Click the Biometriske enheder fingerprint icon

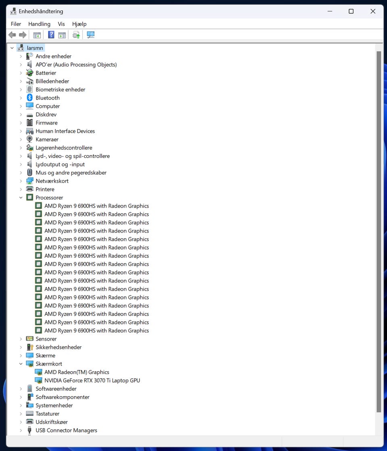[x=30, y=89]
